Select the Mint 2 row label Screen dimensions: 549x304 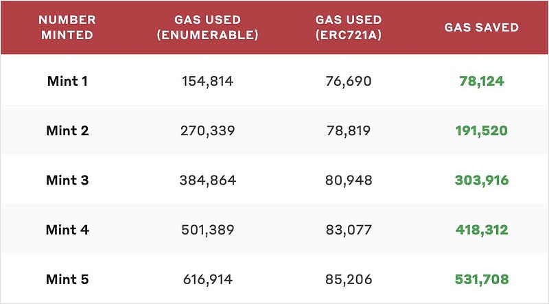[67, 130]
